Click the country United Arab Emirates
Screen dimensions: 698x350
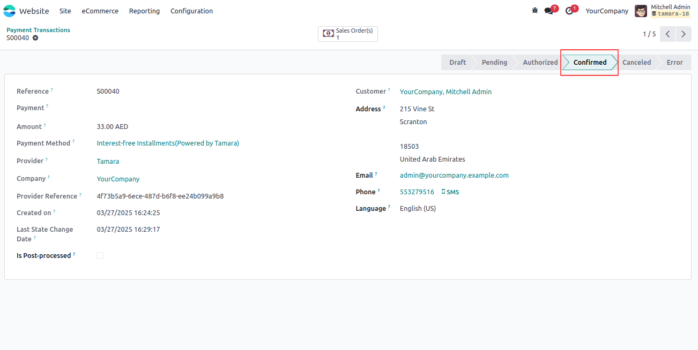tap(433, 159)
